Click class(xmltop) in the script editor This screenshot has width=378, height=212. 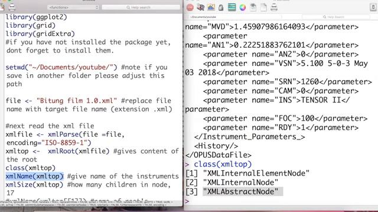click(x=31, y=168)
